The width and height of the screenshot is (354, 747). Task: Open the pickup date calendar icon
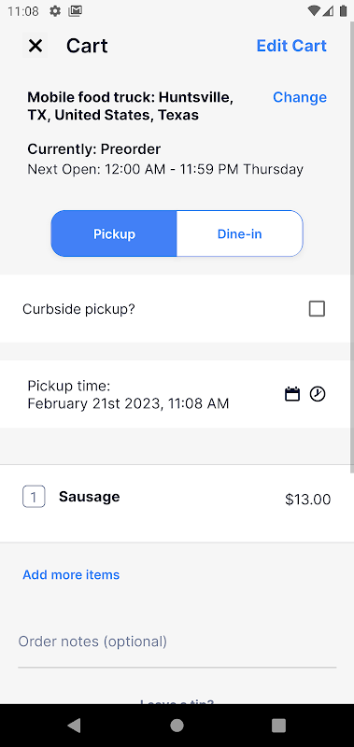point(292,394)
